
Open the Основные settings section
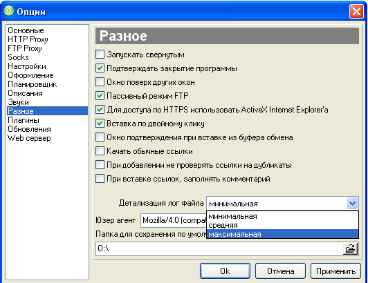26,30
